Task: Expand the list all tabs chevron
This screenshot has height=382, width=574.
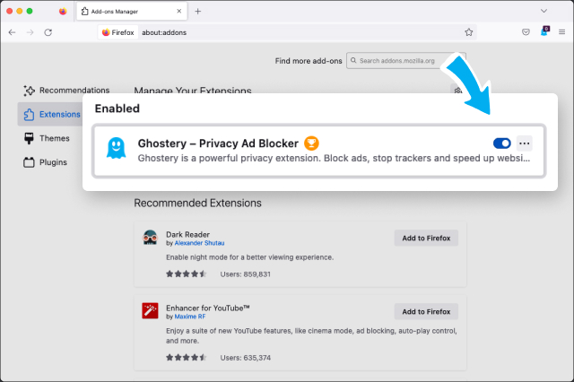Action: click(x=544, y=11)
